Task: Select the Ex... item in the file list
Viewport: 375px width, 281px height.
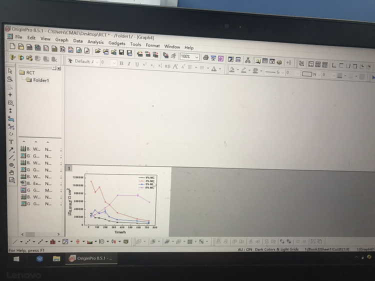Action: coord(36,183)
